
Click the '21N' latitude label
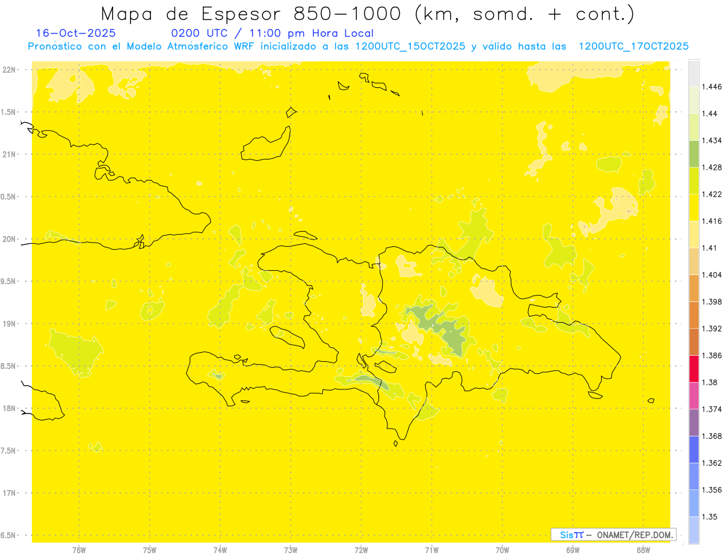[8, 154]
